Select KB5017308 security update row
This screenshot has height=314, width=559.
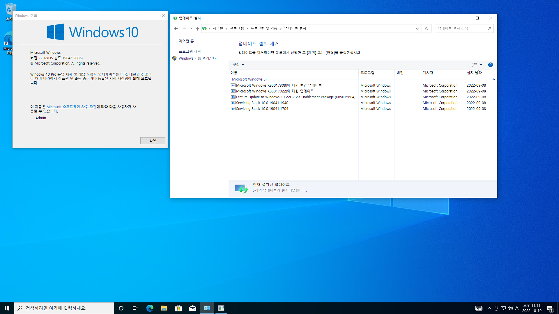click(360, 85)
